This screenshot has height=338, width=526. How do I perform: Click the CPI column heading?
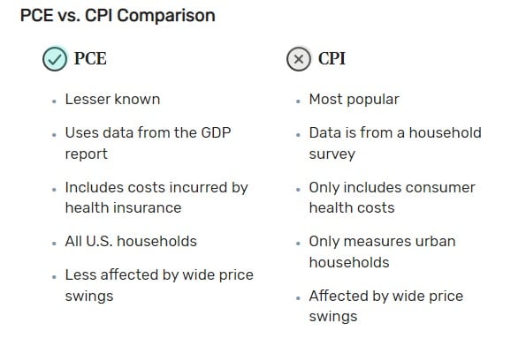[332, 58]
